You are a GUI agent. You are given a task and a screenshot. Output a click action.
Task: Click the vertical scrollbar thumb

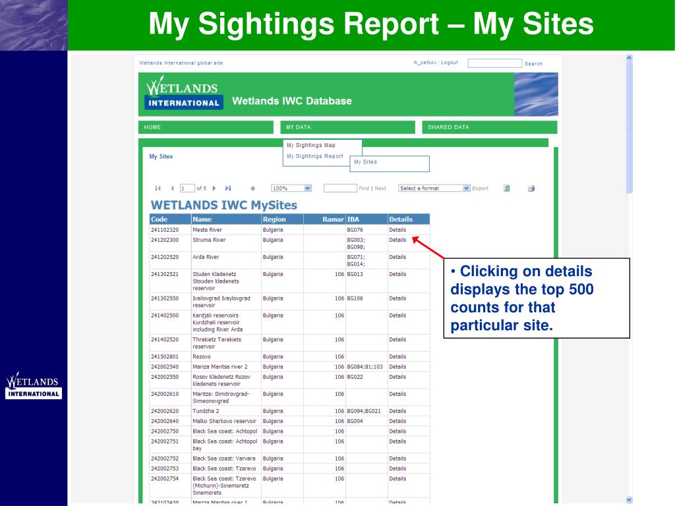[629, 127]
